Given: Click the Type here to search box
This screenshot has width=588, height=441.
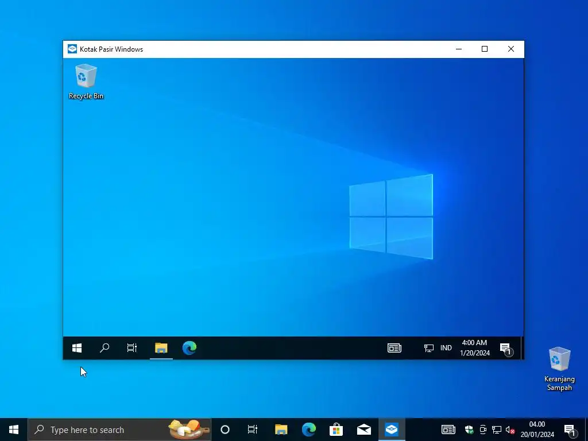Looking at the screenshot, I should [x=119, y=430].
